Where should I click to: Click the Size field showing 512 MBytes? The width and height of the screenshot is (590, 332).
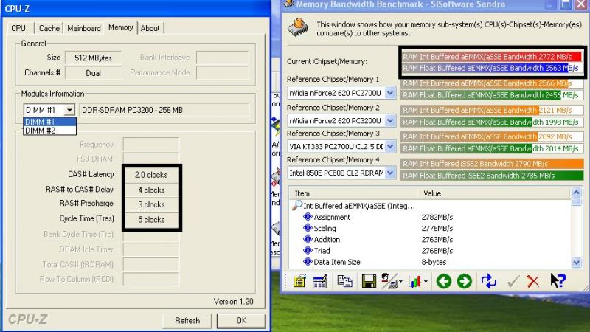(x=94, y=58)
